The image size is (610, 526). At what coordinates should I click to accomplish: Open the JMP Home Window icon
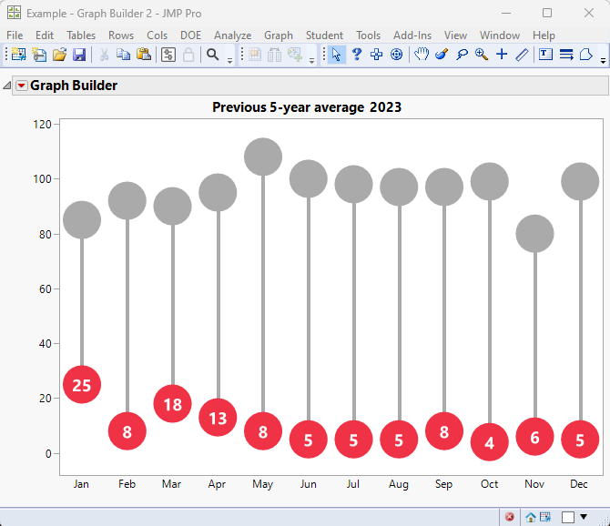[530, 517]
